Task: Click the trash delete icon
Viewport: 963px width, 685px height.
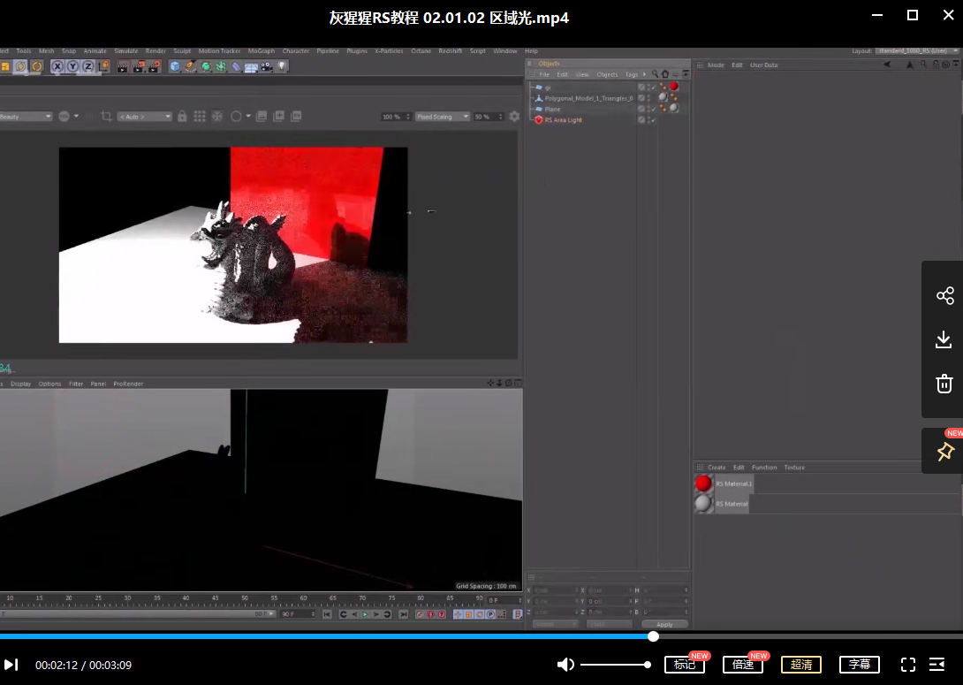Action: pyautogui.click(x=944, y=384)
